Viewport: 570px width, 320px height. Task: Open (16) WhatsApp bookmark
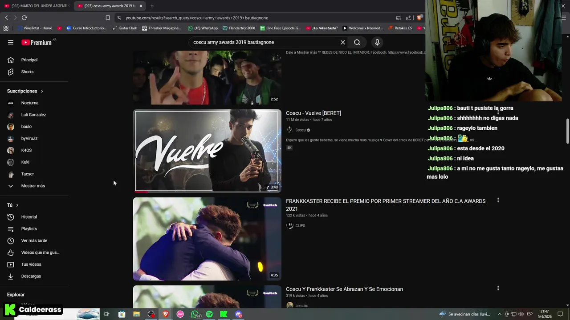pos(203,28)
